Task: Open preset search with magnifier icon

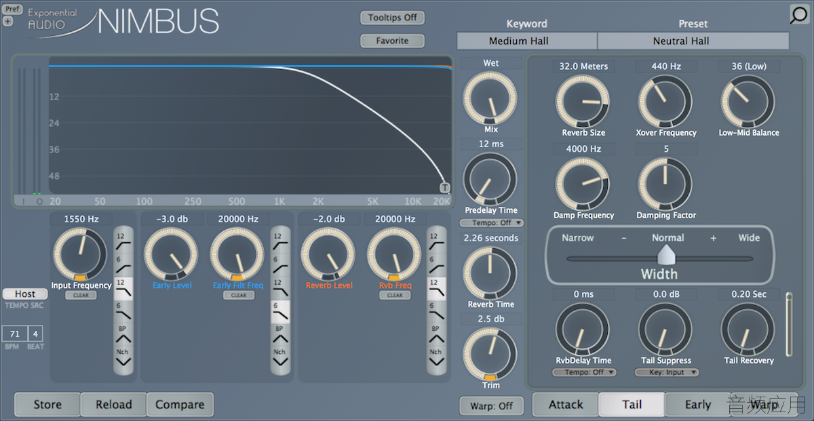Action: pyautogui.click(x=800, y=15)
